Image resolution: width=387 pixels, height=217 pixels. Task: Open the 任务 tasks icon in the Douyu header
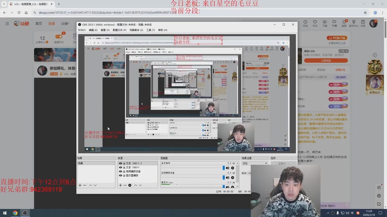click(x=363, y=23)
